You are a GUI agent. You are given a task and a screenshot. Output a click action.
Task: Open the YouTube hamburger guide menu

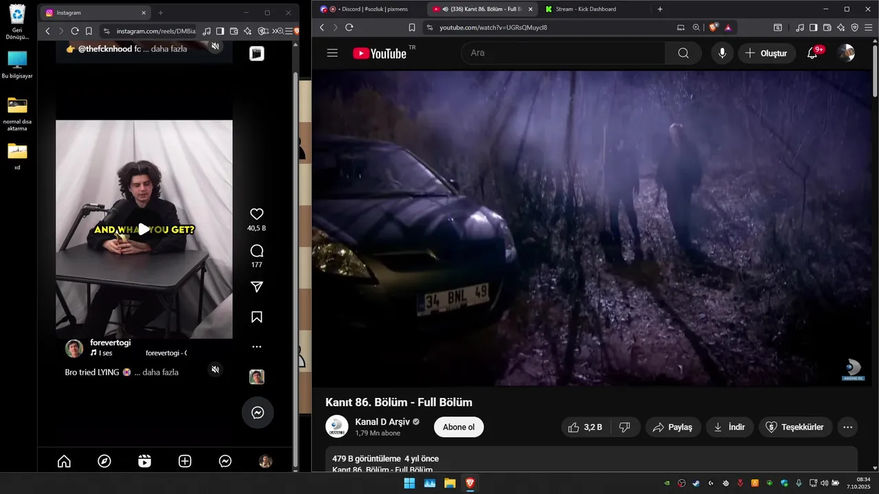click(332, 53)
